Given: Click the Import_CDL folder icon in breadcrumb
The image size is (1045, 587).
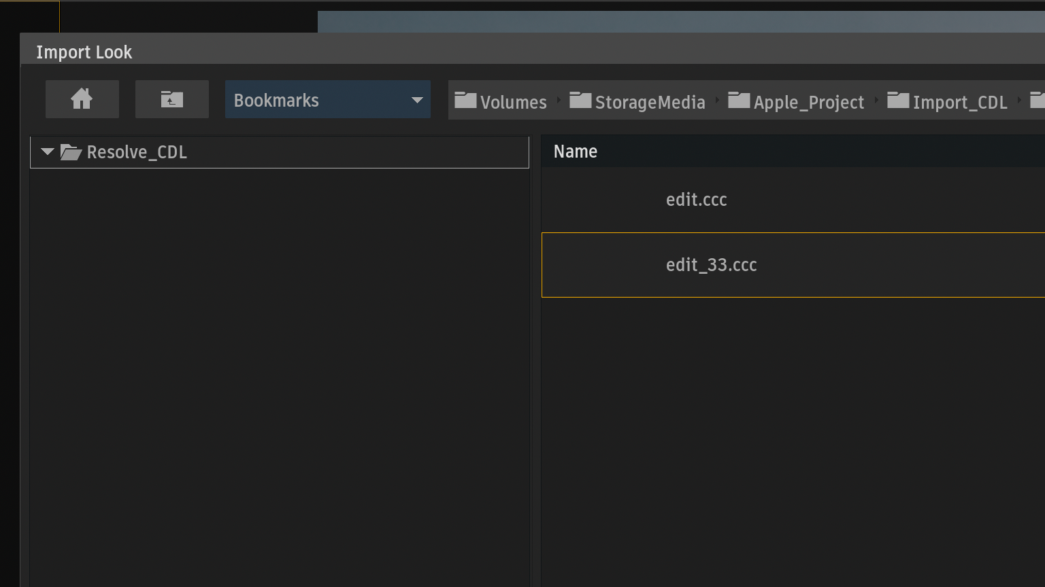Looking at the screenshot, I should [x=898, y=101].
